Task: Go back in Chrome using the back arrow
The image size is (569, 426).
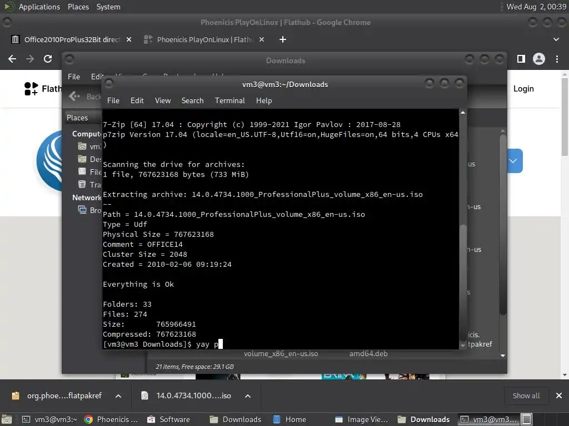Action: [12, 59]
